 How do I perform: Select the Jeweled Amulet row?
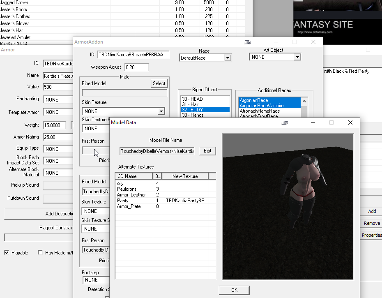click(122, 37)
